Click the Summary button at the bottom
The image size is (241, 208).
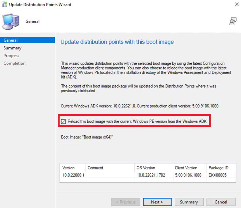pos(189,202)
